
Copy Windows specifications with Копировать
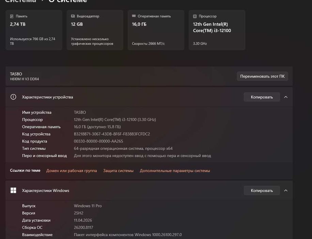click(262, 191)
